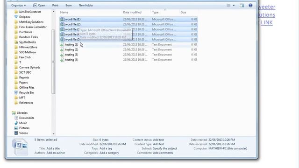Viewport: 299px width, 168px height.
Task: Click the sidebar scroll up arrow
Action: 53,12
